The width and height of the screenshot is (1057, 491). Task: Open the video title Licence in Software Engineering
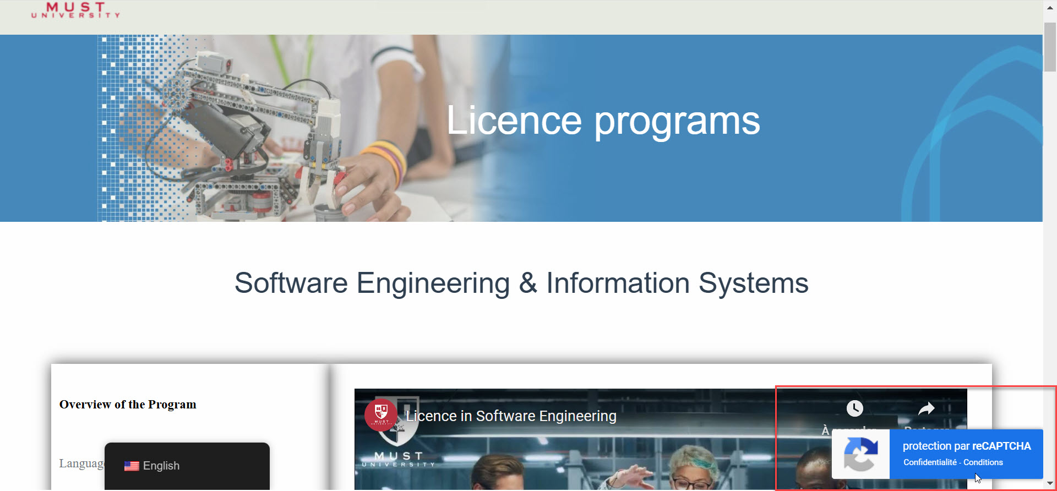[511, 416]
